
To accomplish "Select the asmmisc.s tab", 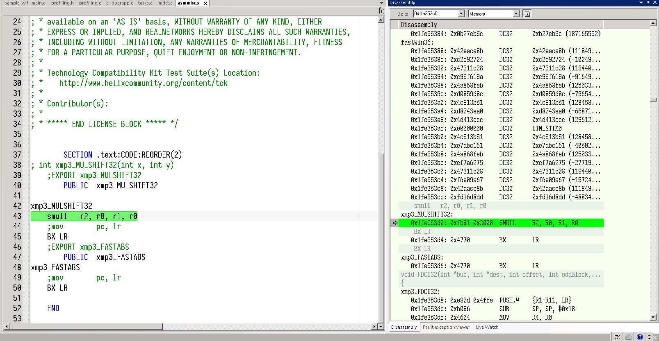I will [x=188, y=3].
